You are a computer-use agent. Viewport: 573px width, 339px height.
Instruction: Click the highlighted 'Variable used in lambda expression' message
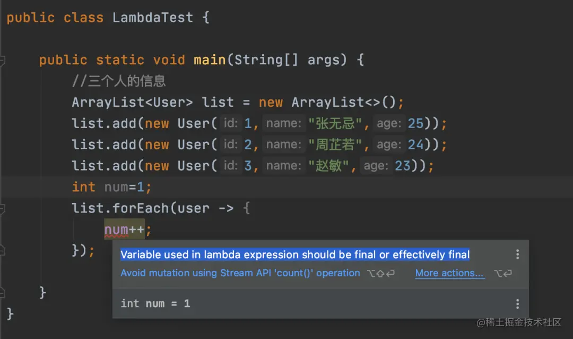coord(294,255)
